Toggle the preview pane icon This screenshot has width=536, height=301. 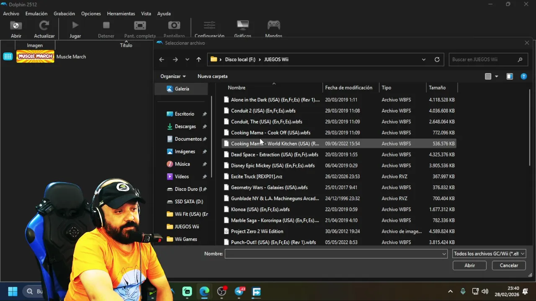point(510,77)
